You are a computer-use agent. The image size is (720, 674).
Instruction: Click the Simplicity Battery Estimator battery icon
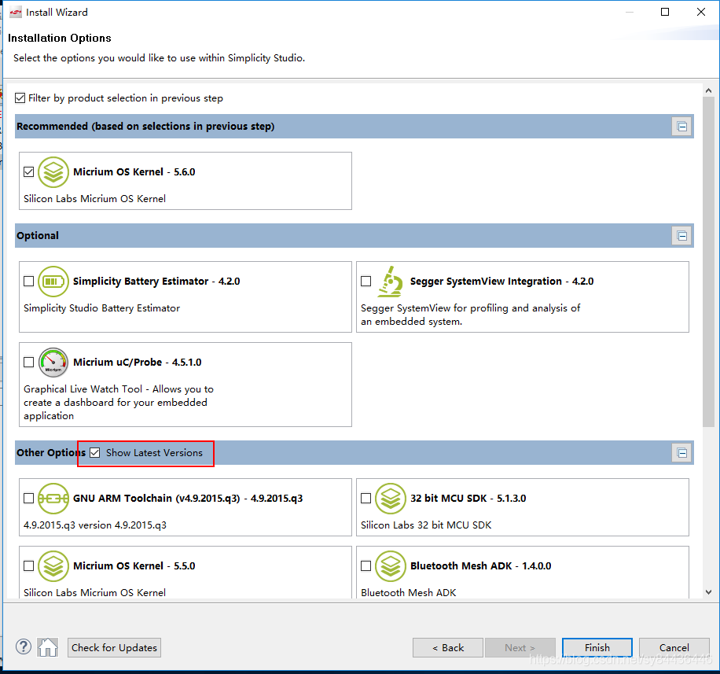tap(53, 282)
